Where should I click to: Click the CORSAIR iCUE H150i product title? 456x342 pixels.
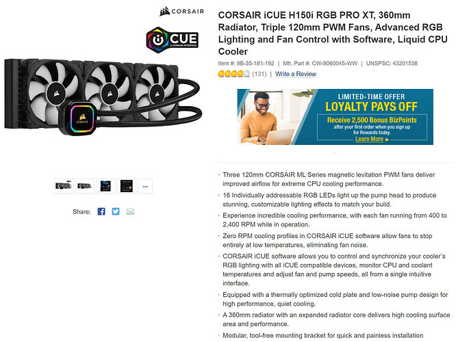point(333,33)
